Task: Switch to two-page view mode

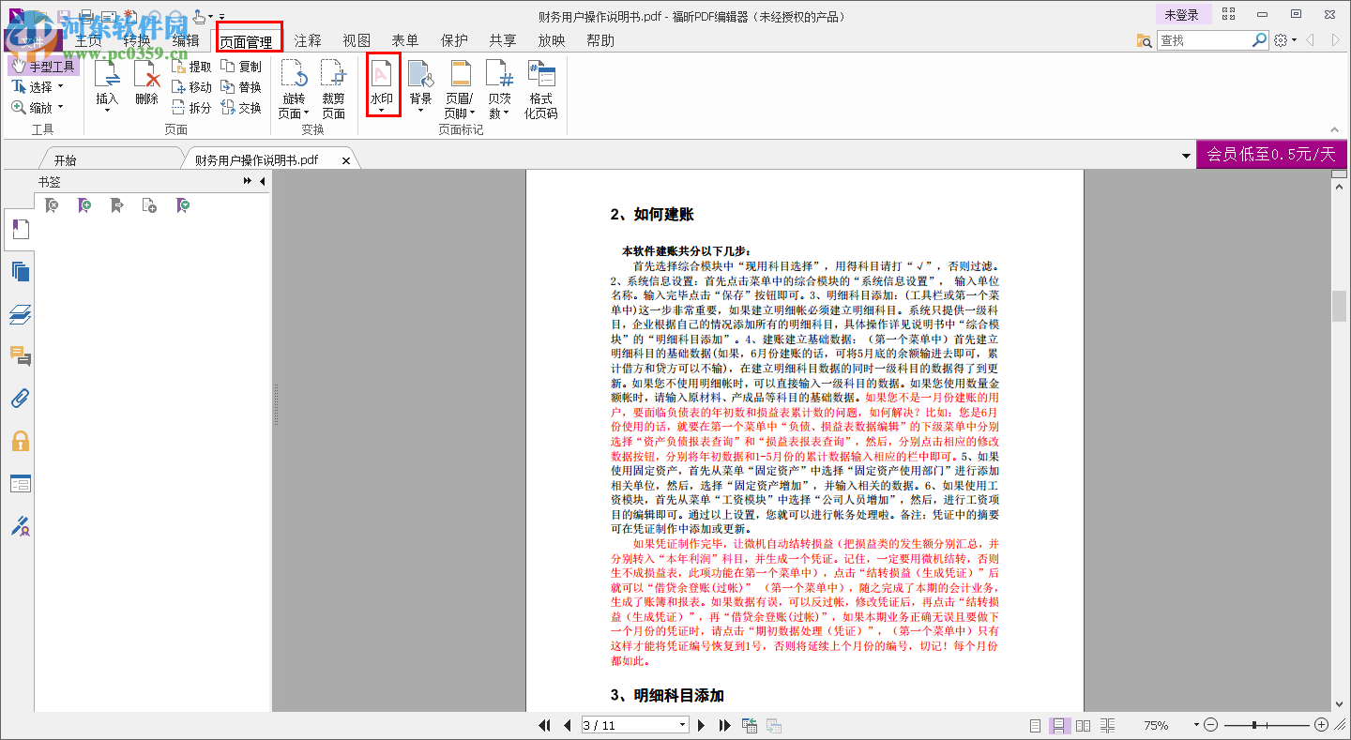Action: 1083,725
